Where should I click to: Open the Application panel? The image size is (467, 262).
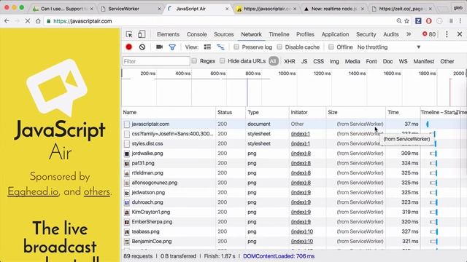(335, 34)
